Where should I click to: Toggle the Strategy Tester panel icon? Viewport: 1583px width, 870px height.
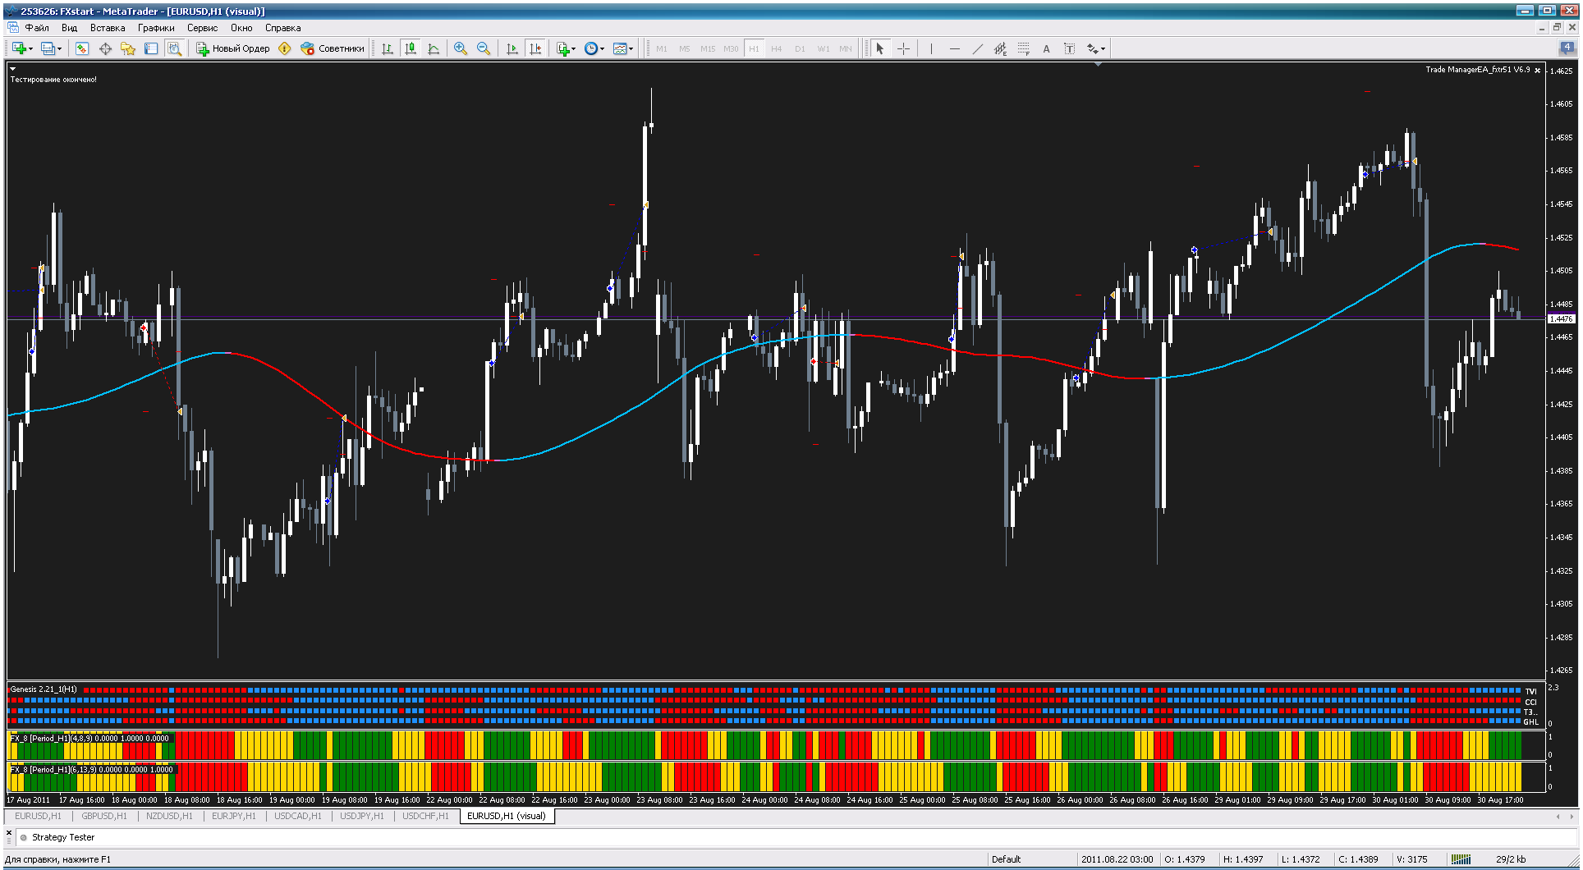[174, 48]
